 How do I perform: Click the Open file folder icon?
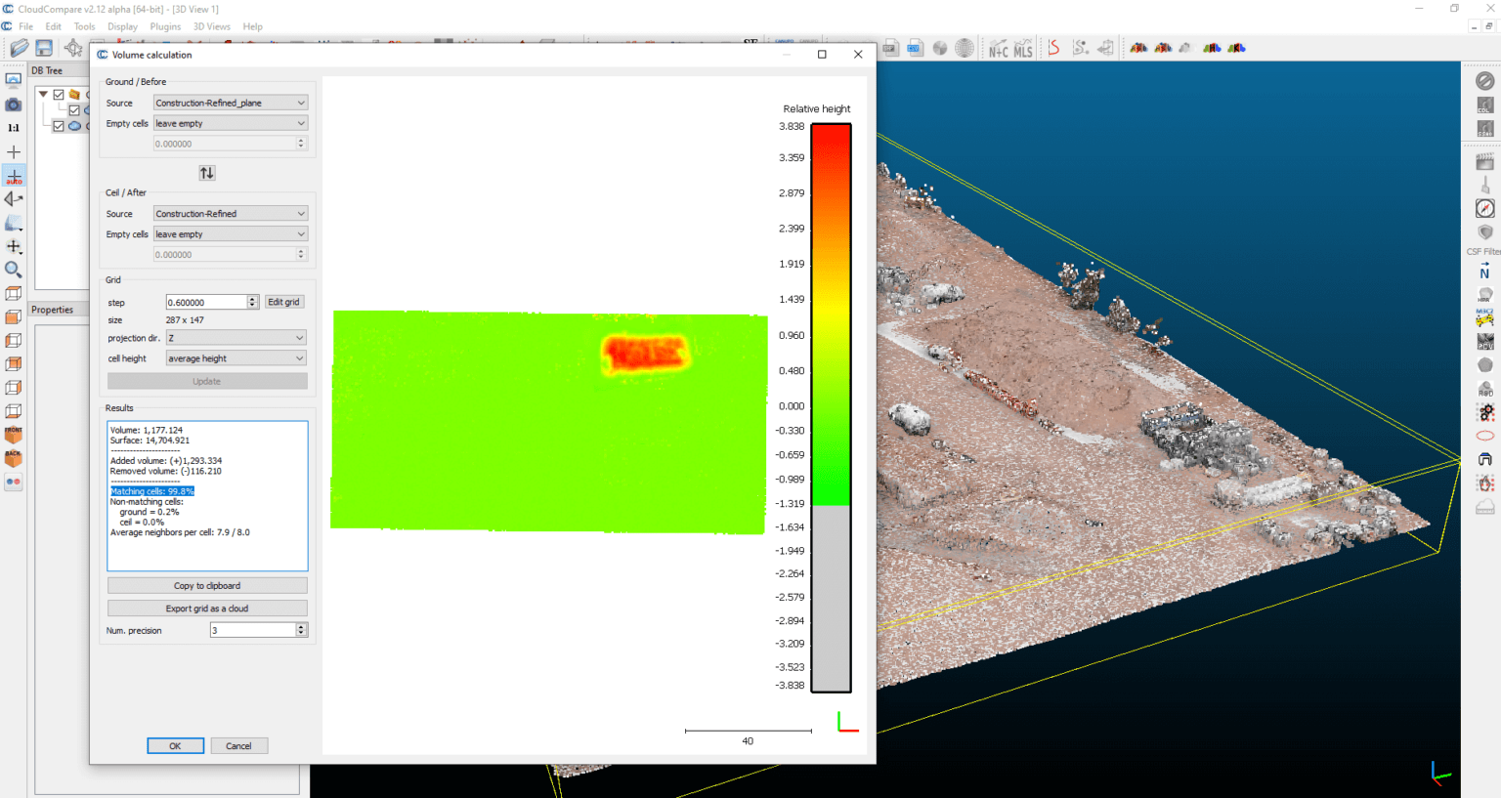19,48
